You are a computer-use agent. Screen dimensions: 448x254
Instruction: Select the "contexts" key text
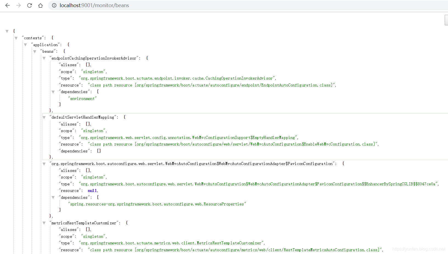pyautogui.click(x=33, y=38)
